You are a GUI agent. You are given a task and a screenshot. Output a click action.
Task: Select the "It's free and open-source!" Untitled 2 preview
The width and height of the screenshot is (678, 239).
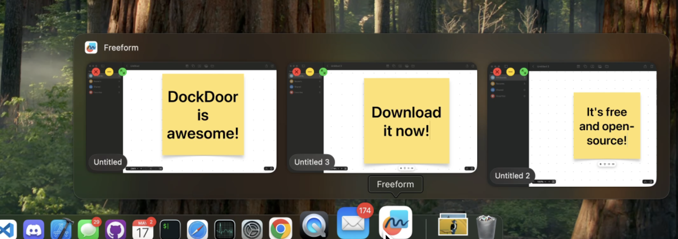pyautogui.click(x=572, y=124)
